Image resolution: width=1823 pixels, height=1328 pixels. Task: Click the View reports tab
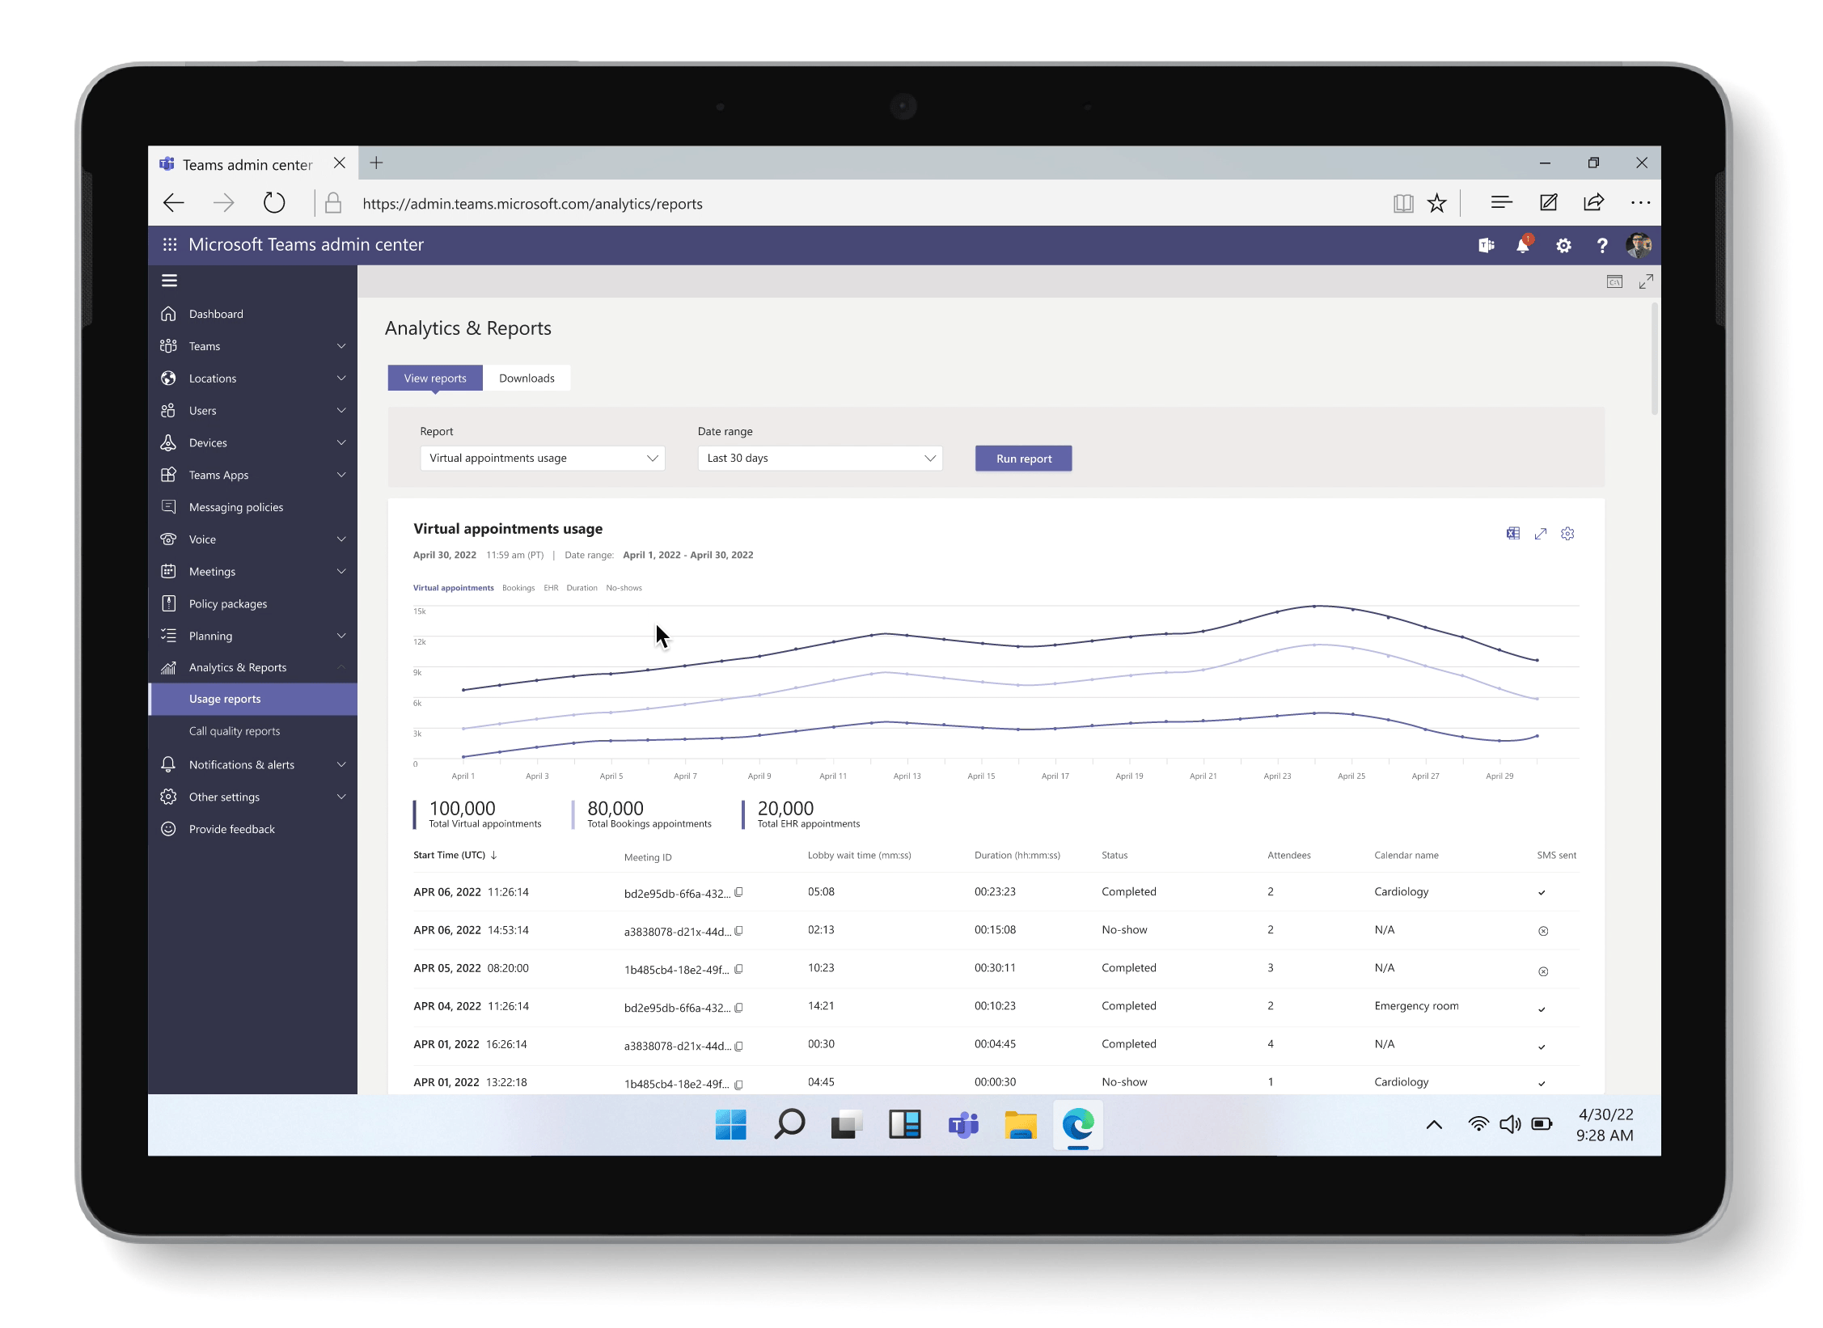point(434,378)
